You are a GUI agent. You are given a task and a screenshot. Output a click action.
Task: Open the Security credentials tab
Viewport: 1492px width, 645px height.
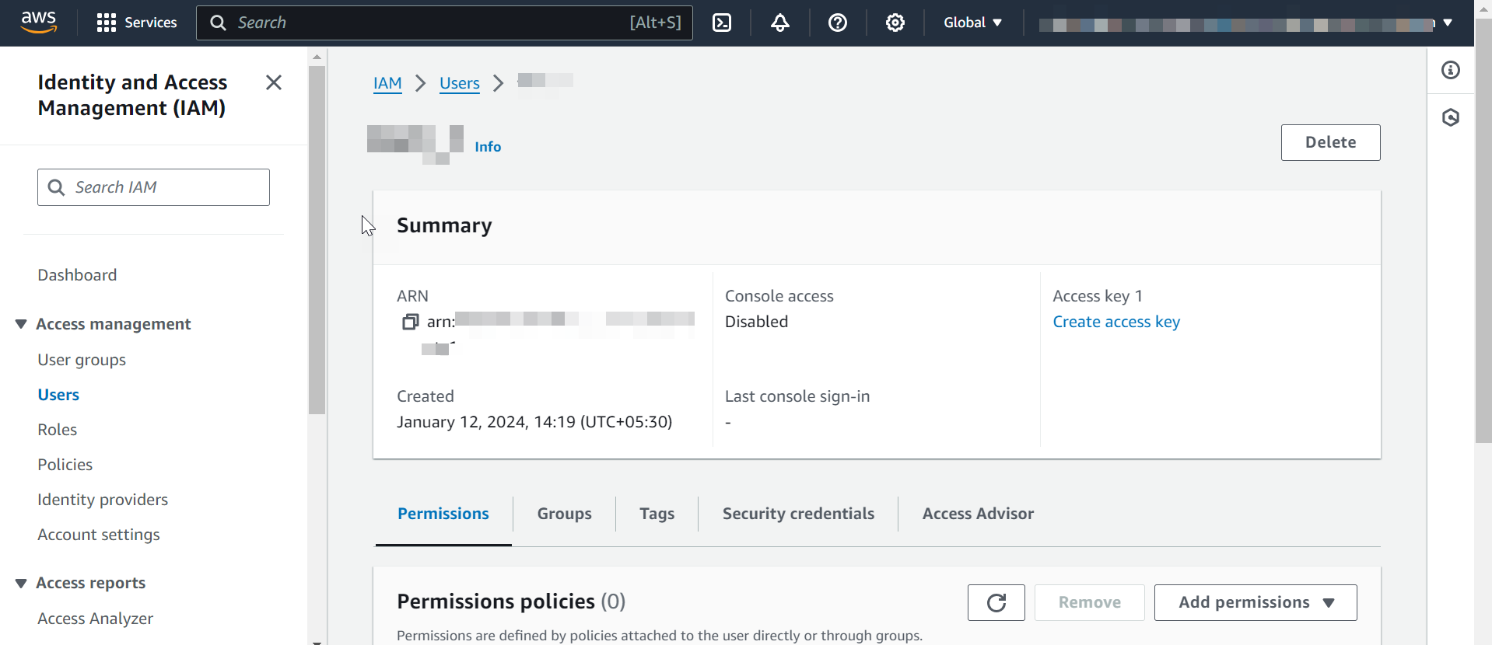point(798,514)
